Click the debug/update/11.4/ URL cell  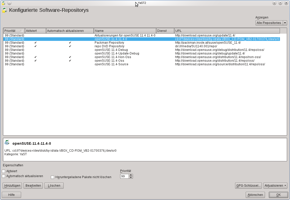tap(210, 53)
